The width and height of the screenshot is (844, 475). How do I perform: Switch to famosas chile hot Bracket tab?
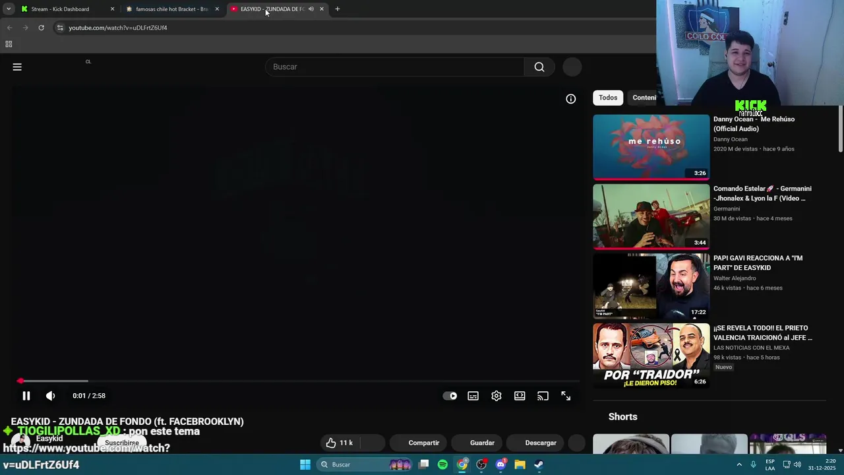coord(172,9)
